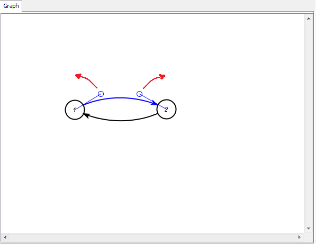Select the black curved edge to node 1
The width and height of the screenshot is (316, 244).
pyautogui.click(x=120, y=120)
